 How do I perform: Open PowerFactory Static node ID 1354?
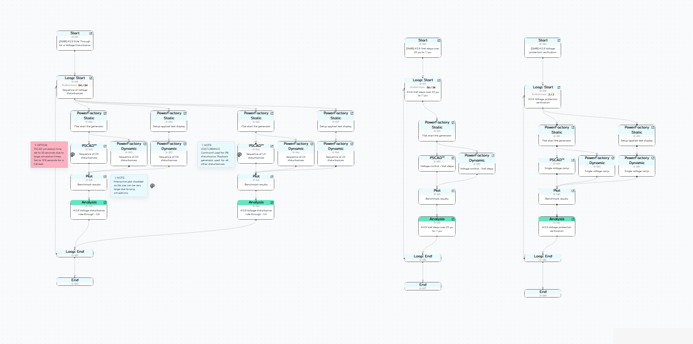pos(105,113)
